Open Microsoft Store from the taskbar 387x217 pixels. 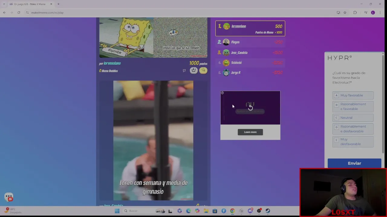[215, 211]
